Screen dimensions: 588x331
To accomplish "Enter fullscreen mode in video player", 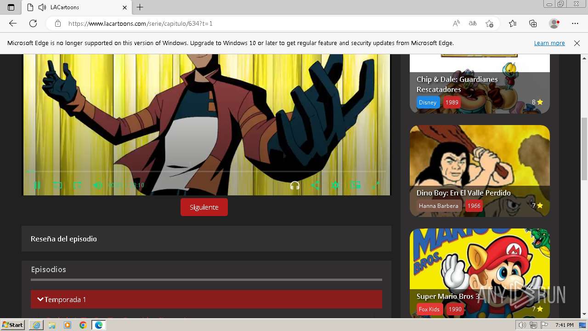I will (x=375, y=185).
